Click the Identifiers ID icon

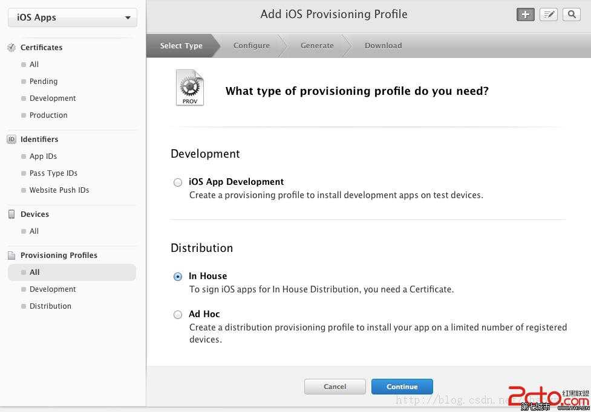point(11,139)
